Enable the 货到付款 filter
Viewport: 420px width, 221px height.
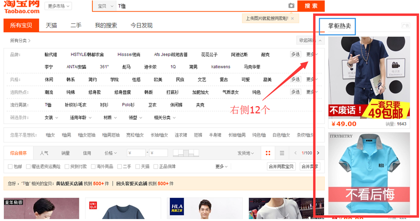(67, 167)
